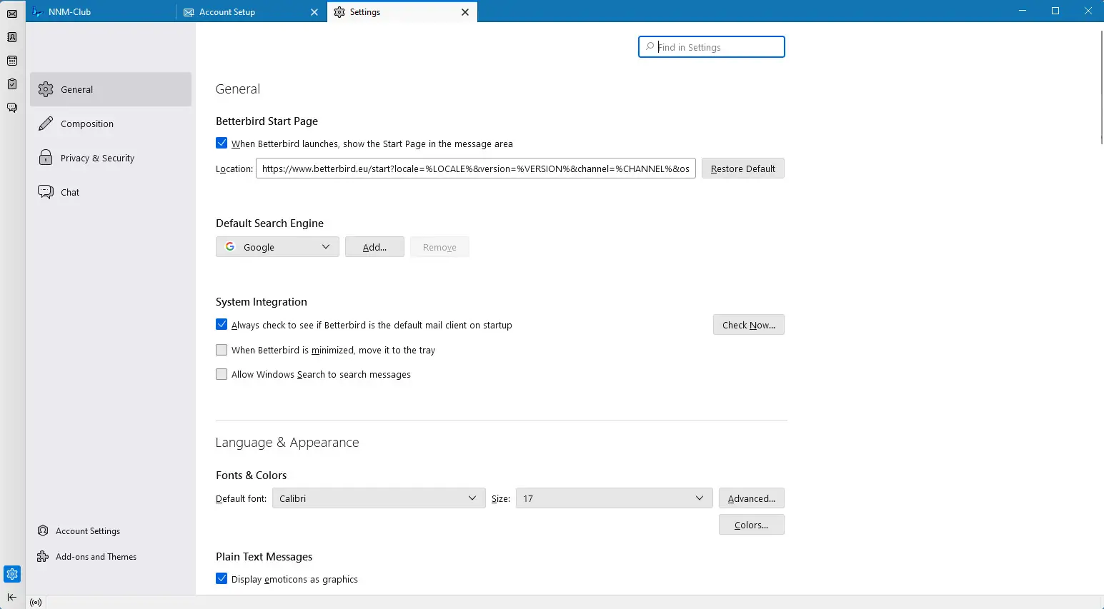Image resolution: width=1104 pixels, height=609 pixels.
Task: Close the Account Setup tab
Action: (x=314, y=12)
